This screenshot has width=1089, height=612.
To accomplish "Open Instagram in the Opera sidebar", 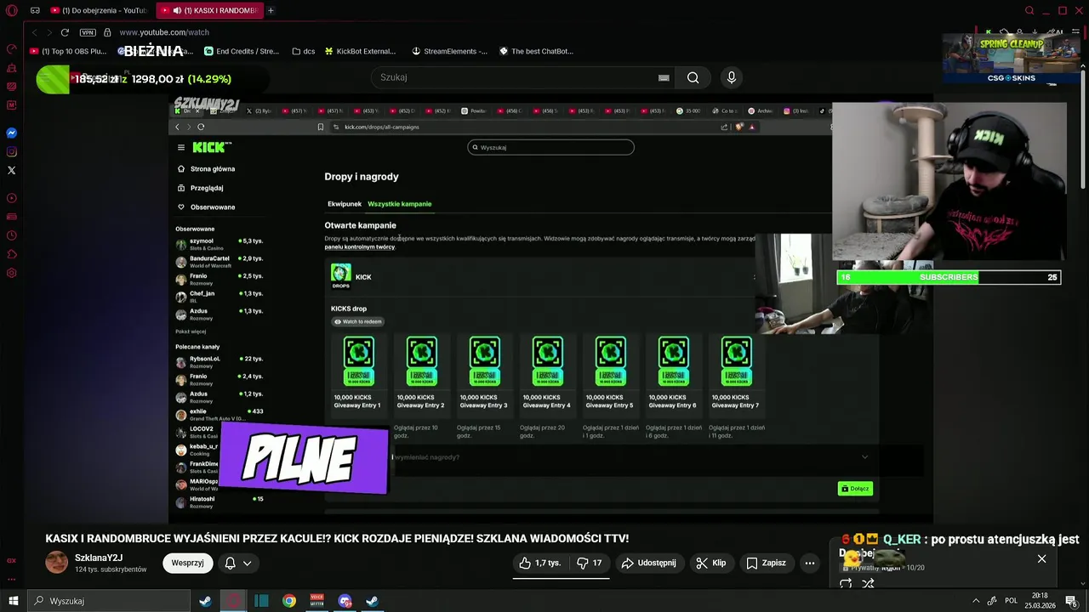I will 11,151.
